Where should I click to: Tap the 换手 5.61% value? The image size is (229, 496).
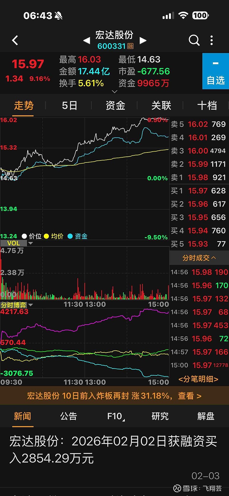(91, 83)
